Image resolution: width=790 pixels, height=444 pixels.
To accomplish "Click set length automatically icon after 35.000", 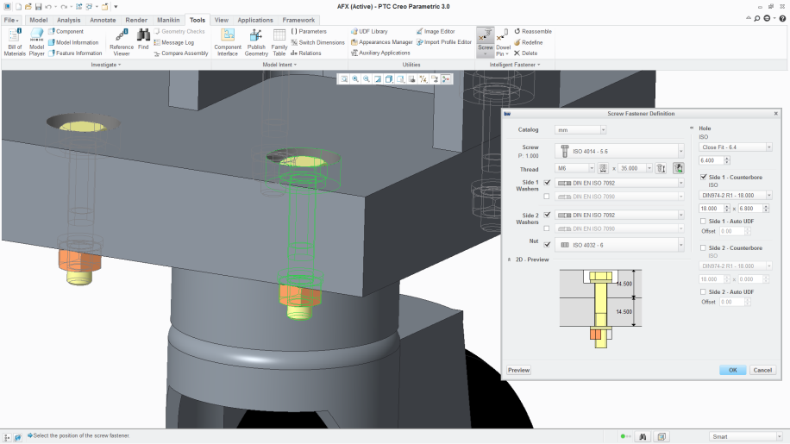I will coord(661,168).
